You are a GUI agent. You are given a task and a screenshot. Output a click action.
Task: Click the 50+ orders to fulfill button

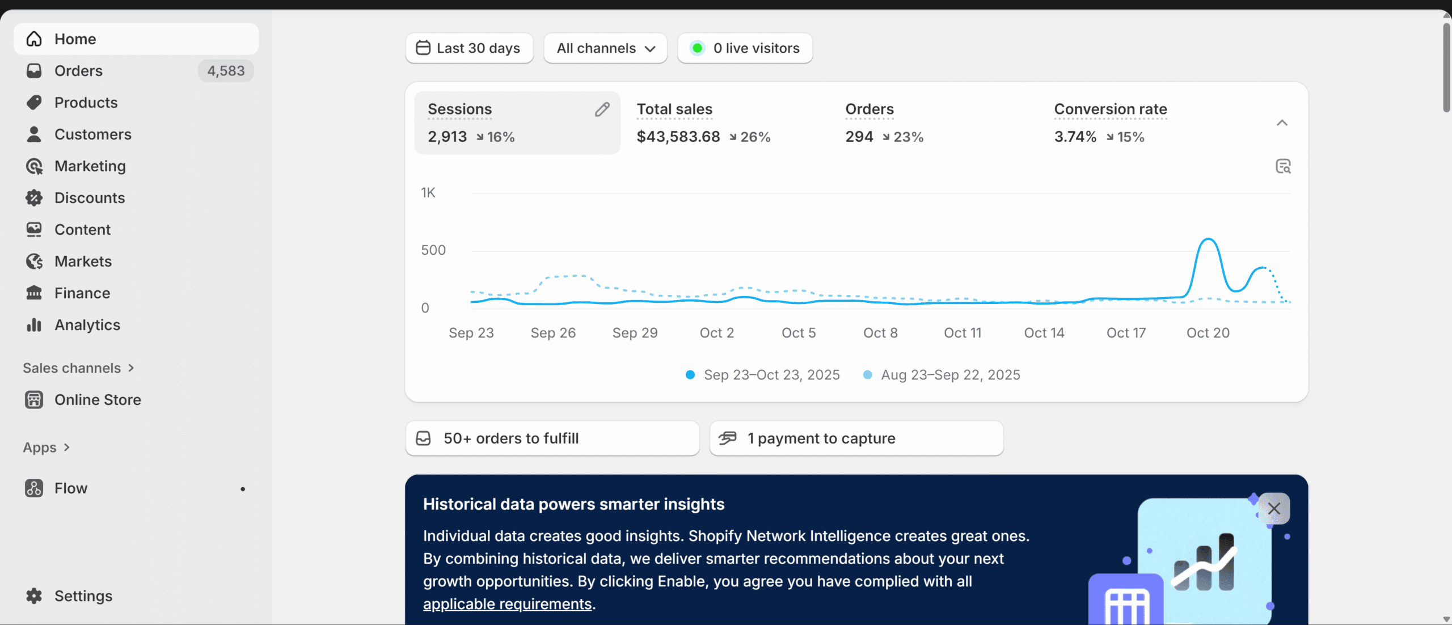coord(552,438)
